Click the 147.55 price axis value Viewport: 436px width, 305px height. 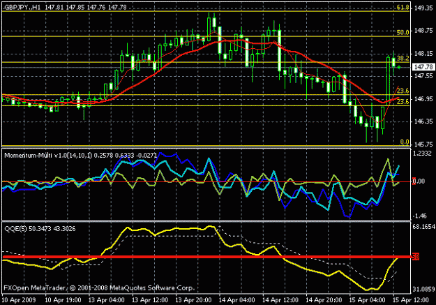click(423, 75)
